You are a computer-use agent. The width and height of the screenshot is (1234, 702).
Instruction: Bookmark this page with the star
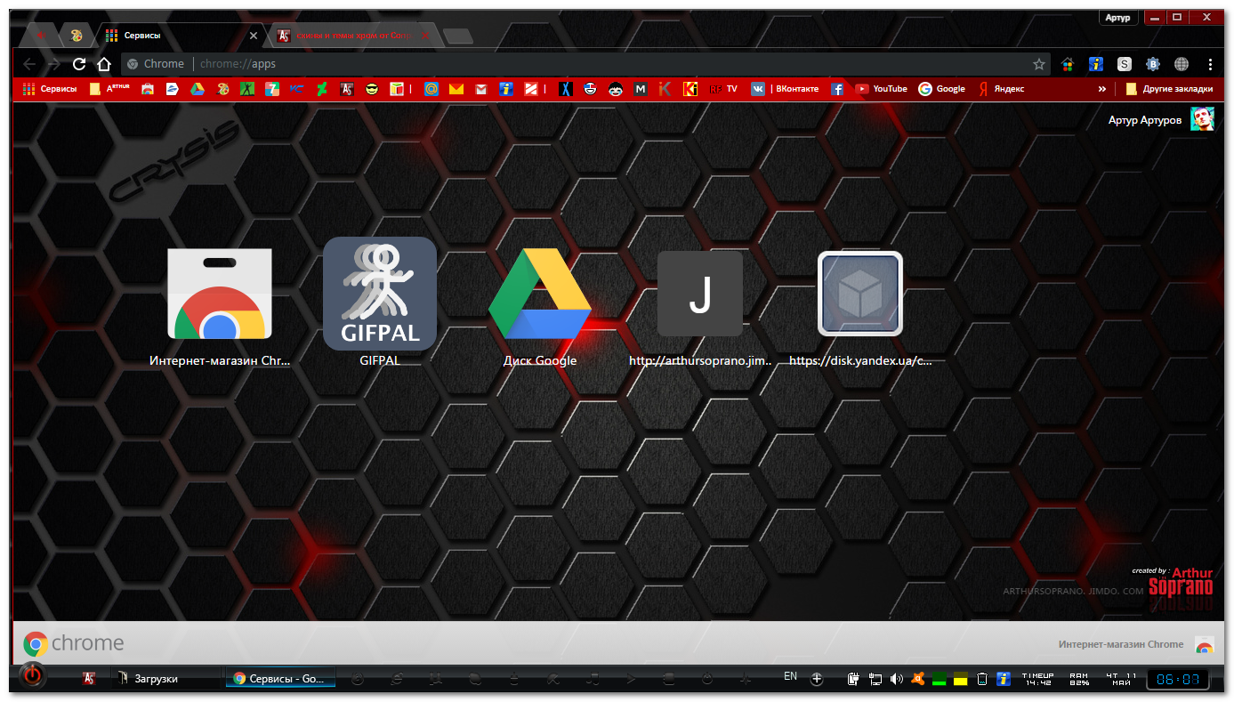point(1038,64)
